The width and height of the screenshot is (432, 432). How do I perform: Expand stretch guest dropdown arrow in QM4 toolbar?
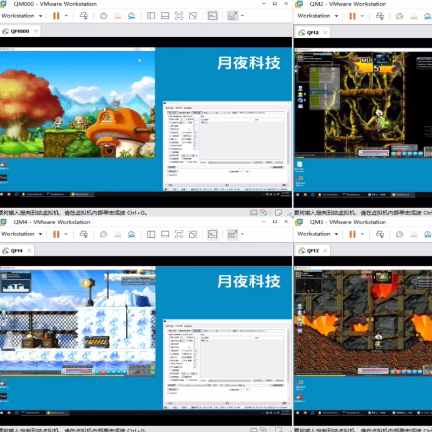[242, 234]
